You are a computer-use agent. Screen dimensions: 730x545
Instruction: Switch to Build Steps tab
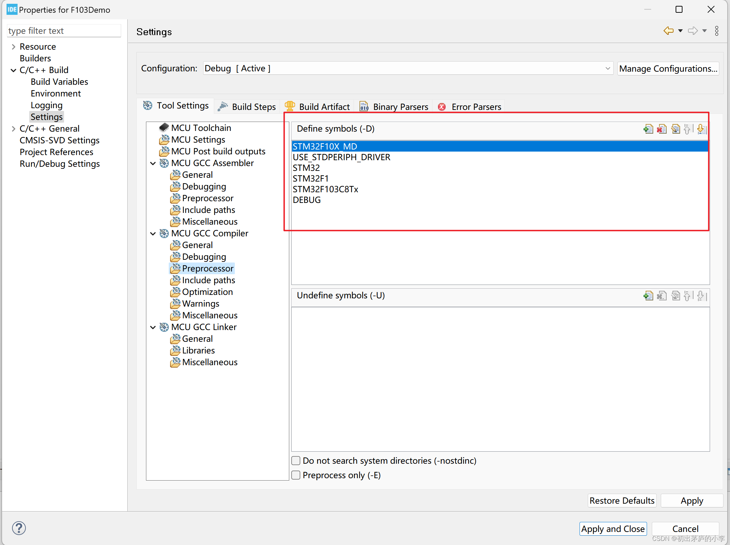pyautogui.click(x=247, y=107)
